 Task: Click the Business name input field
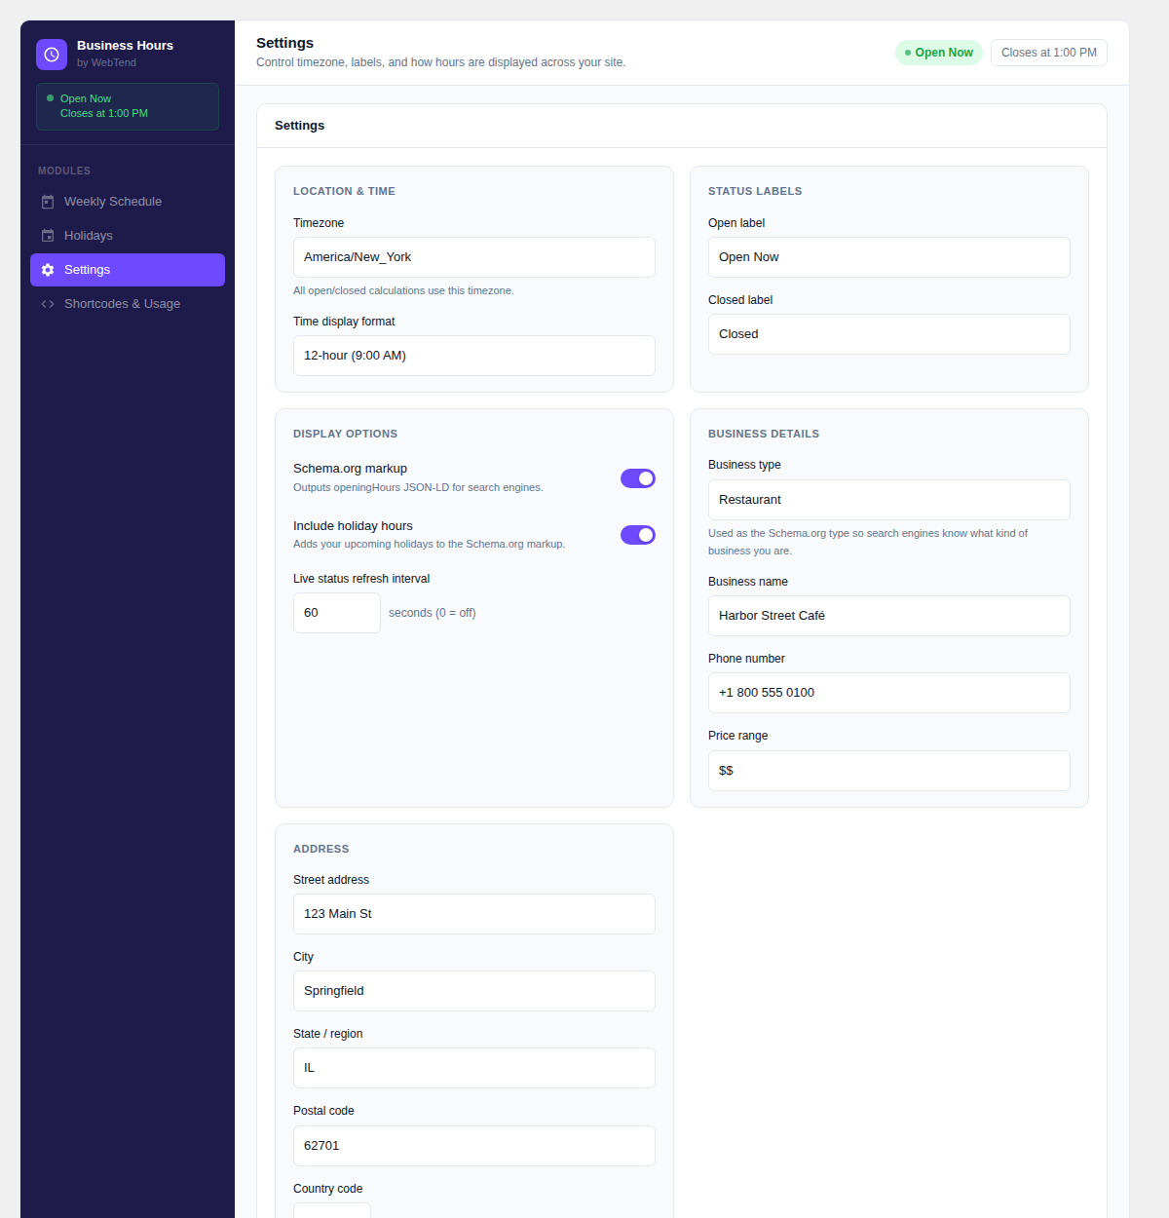tap(889, 616)
